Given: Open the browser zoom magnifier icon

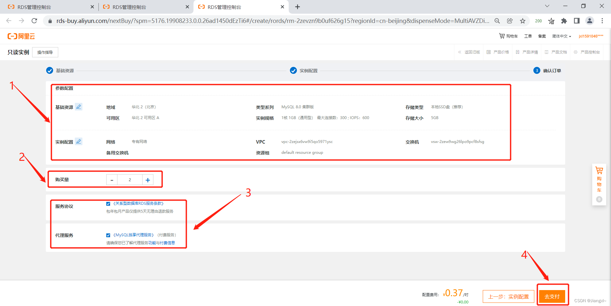Looking at the screenshot, I should point(497,21).
